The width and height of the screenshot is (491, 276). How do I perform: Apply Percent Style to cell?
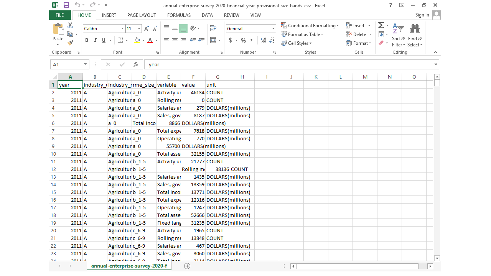point(243,40)
